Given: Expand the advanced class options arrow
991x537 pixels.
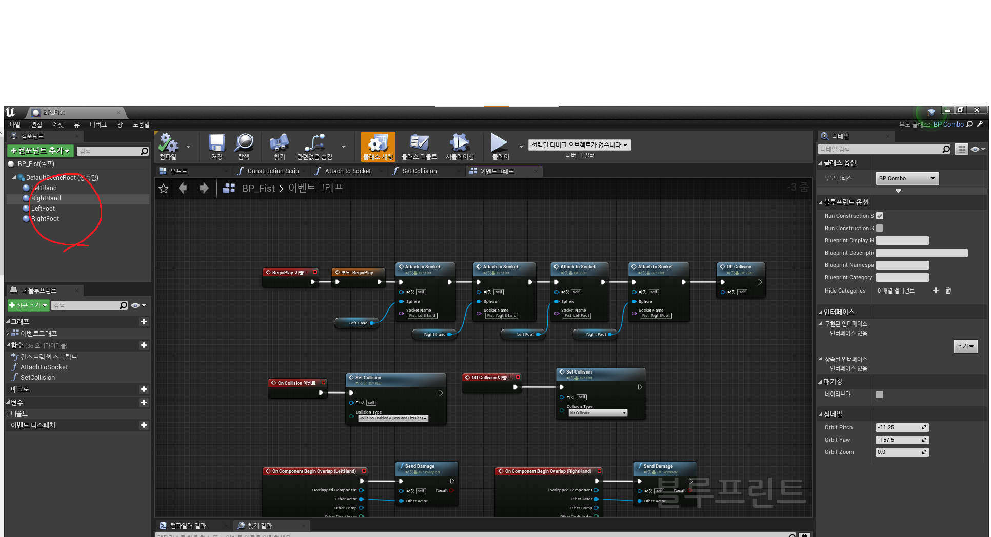Looking at the screenshot, I should [898, 191].
